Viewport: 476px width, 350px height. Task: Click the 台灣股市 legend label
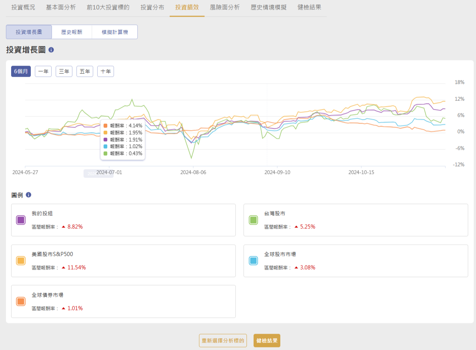pos(275,214)
